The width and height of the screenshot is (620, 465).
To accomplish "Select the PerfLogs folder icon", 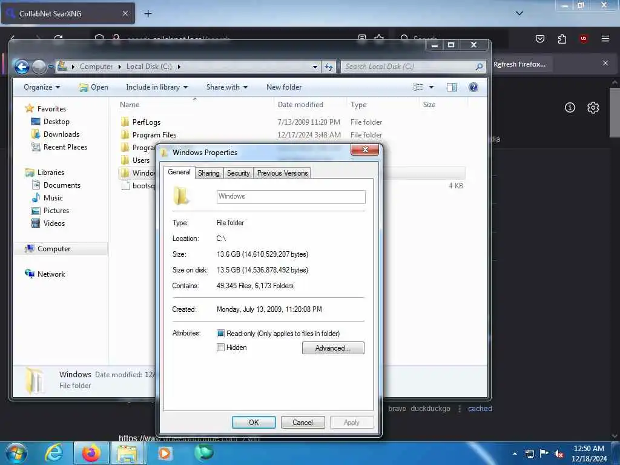I will 125,122.
